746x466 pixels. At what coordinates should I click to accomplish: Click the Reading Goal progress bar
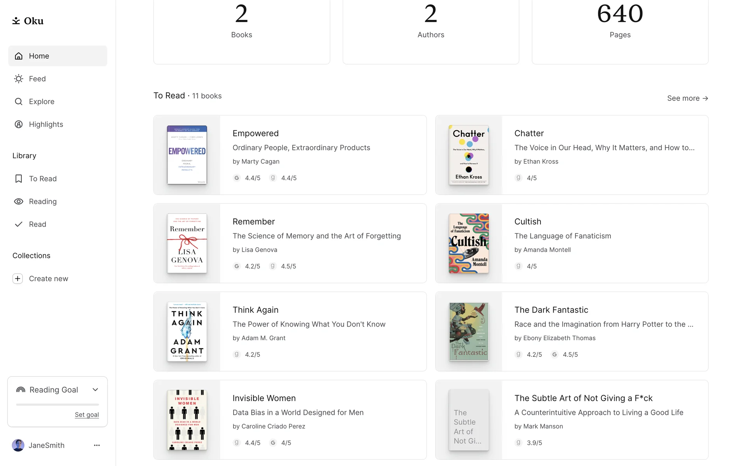coord(58,405)
